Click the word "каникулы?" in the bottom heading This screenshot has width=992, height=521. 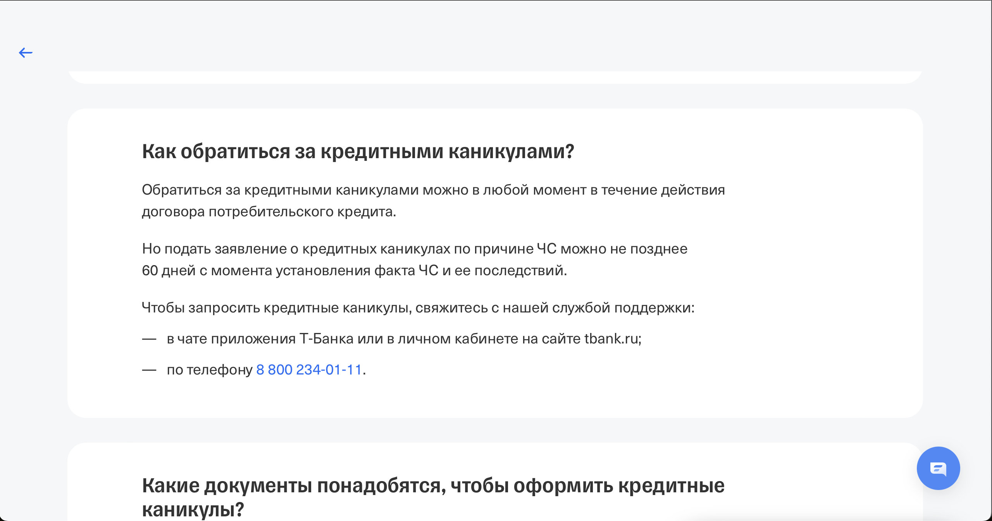tap(193, 509)
